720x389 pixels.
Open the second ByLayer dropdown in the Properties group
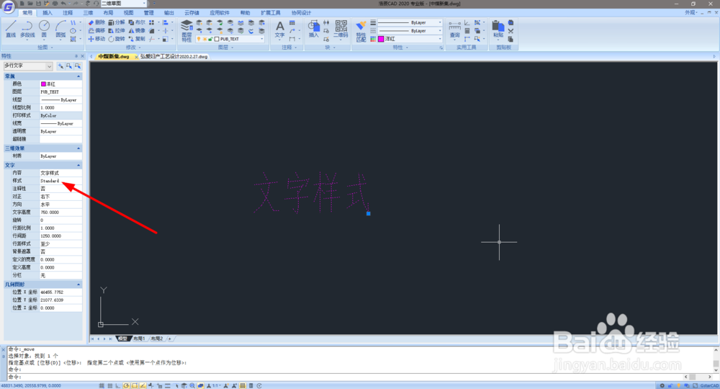coord(410,31)
